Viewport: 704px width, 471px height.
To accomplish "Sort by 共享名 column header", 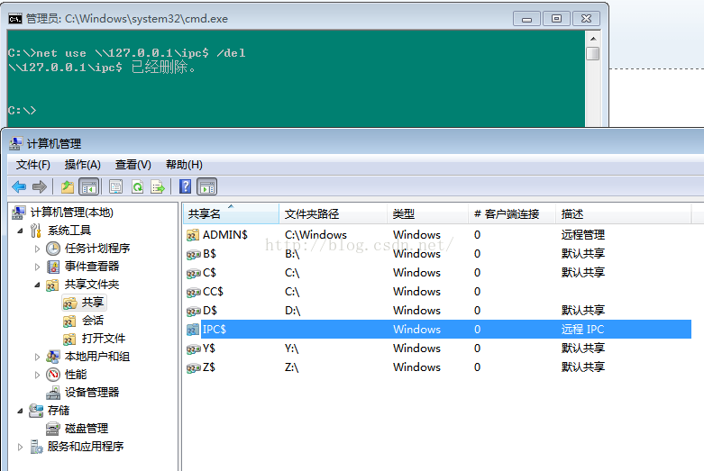I will pos(231,214).
